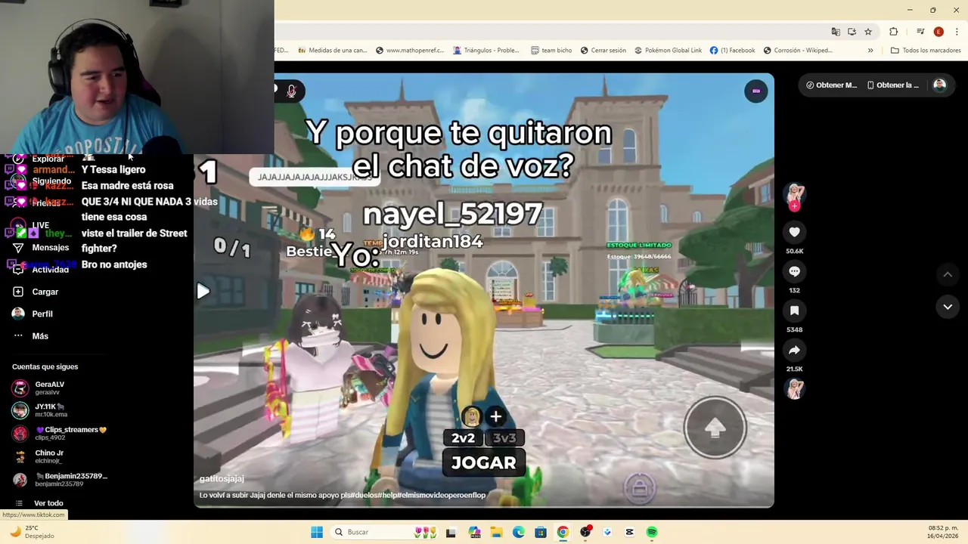
Task: Open Microsoft Store from taskbar
Action: pyautogui.click(x=541, y=532)
